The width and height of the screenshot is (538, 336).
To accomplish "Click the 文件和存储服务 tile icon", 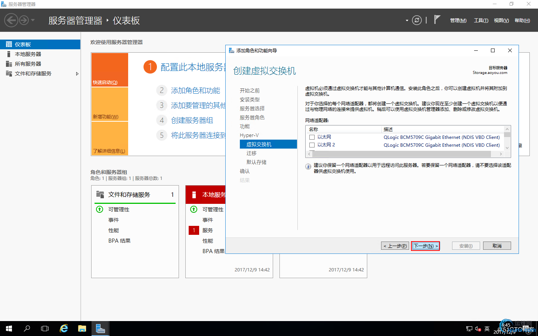I will (100, 195).
